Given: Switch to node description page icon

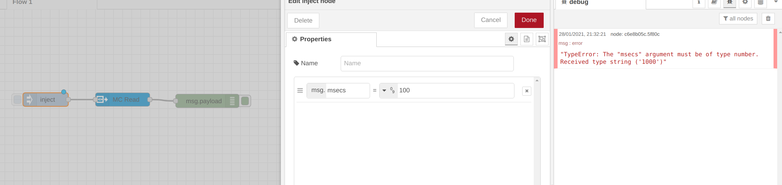Looking at the screenshot, I should pos(526,39).
